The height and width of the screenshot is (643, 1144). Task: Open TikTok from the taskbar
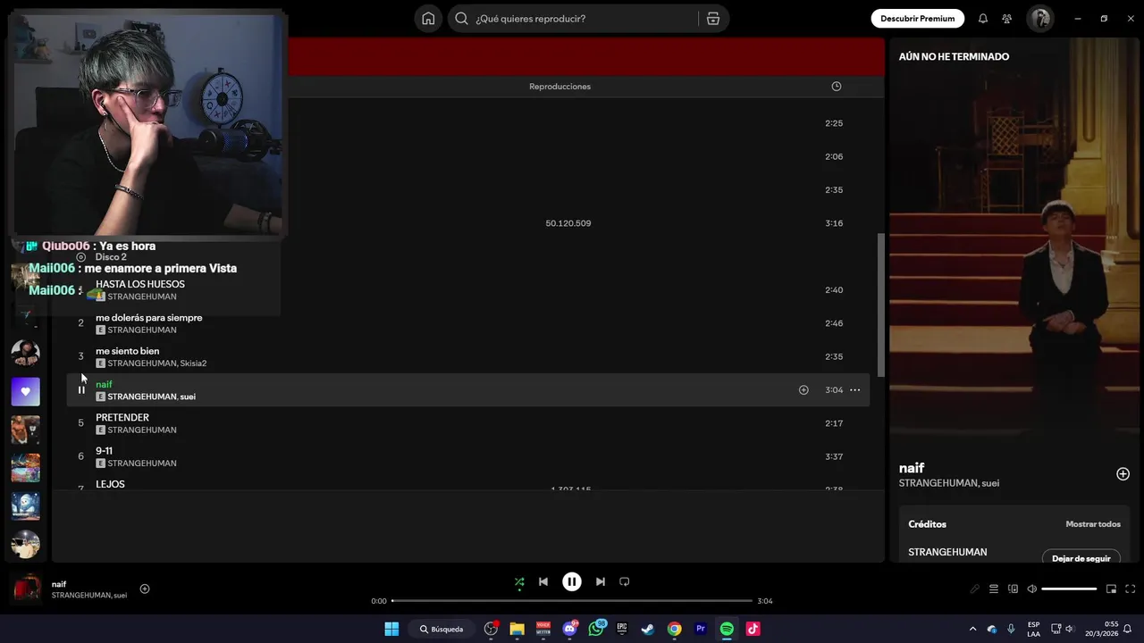[753, 629]
